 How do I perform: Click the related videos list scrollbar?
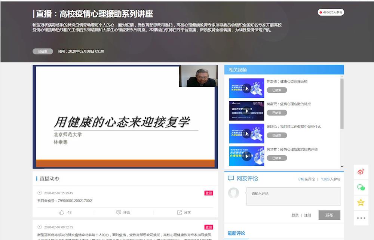[x=342, y=105]
